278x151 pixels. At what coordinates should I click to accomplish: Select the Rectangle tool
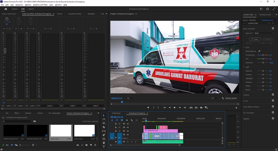pyautogui.click(x=104, y=139)
